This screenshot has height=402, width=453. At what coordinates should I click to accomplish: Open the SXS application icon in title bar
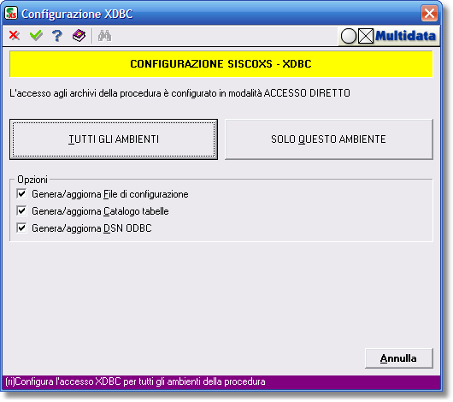click(11, 14)
